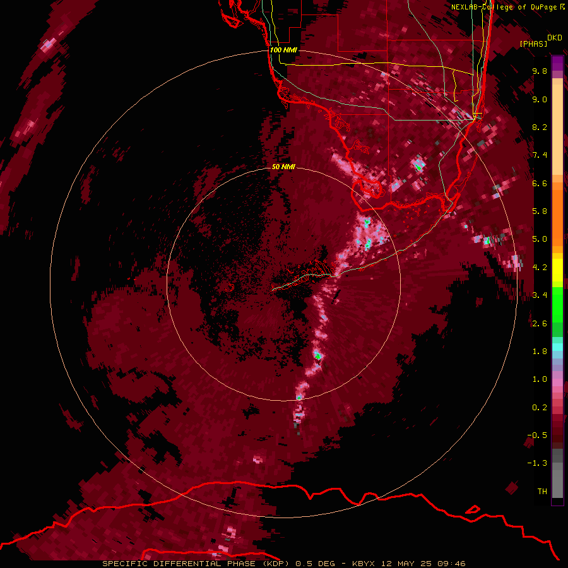
Task: Click the 12 MAY 25 date text
Action: tap(407, 564)
